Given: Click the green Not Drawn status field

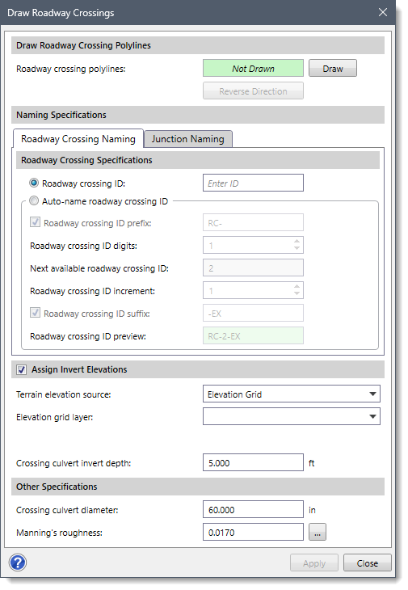Looking at the screenshot, I should 253,69.
